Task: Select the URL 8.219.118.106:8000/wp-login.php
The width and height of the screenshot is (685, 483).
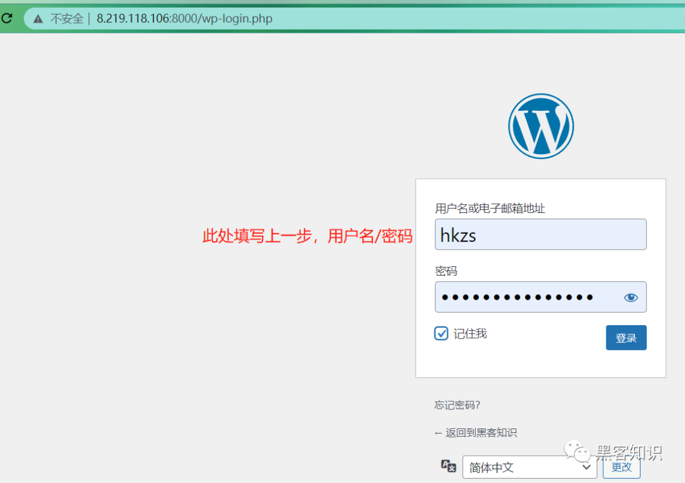Action: coord(185,19)
